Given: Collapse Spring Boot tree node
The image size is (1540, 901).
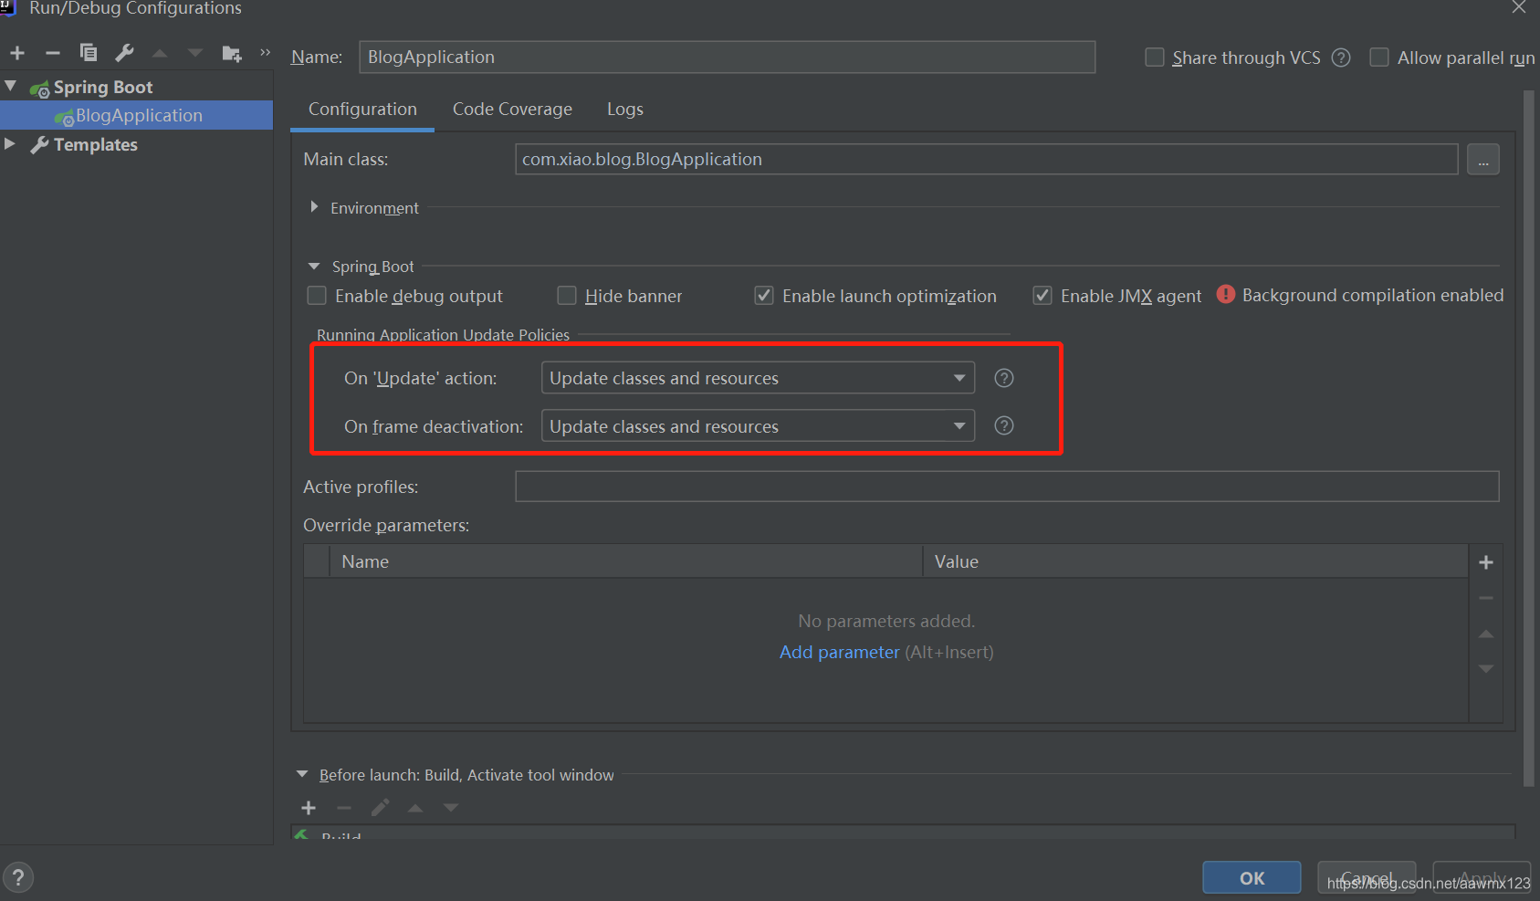Looking at the screenshot, I should 11,86.
